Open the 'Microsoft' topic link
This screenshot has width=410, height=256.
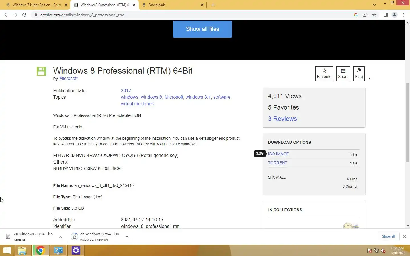click(x=174, y=97)
